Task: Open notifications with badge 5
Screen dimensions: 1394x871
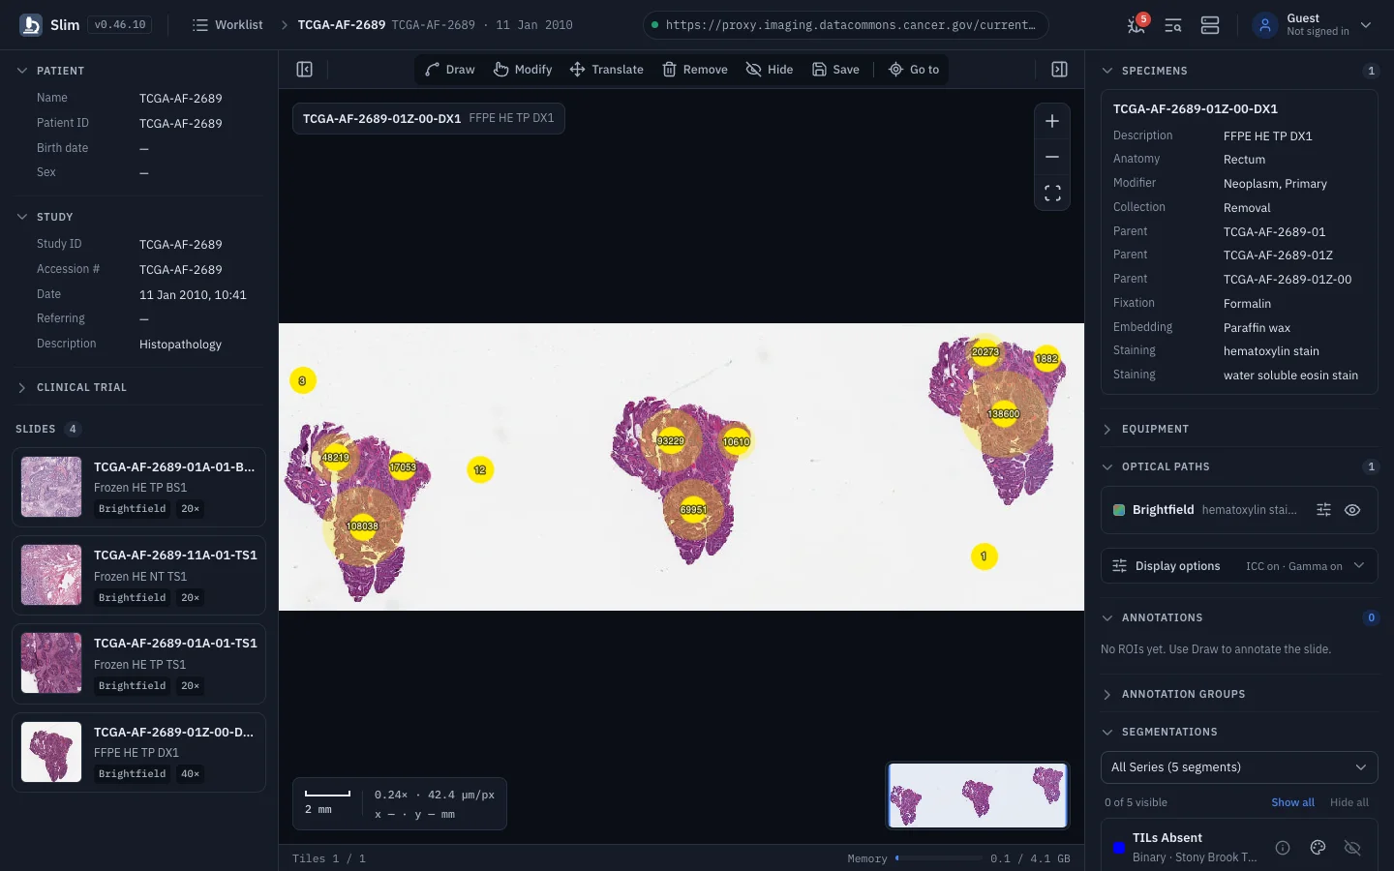Action: click(1137, 25)
